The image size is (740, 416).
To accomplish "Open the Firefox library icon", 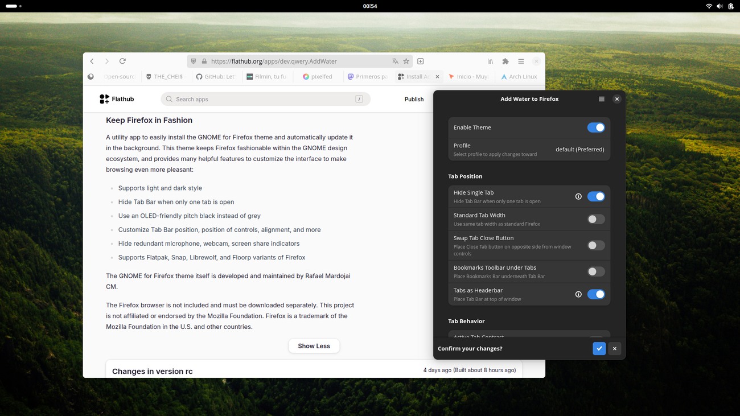I will 490,61.
